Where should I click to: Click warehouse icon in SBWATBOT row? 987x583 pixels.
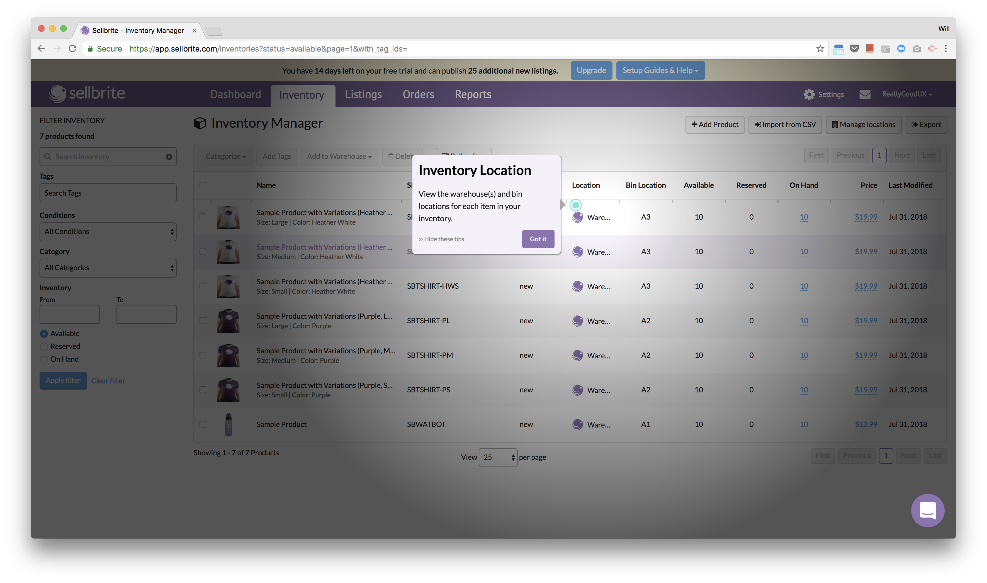(x=577, y=424)
